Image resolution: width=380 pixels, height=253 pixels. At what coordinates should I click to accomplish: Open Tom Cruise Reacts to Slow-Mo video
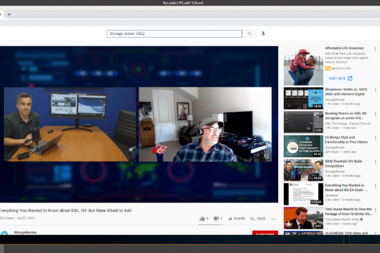348,211
